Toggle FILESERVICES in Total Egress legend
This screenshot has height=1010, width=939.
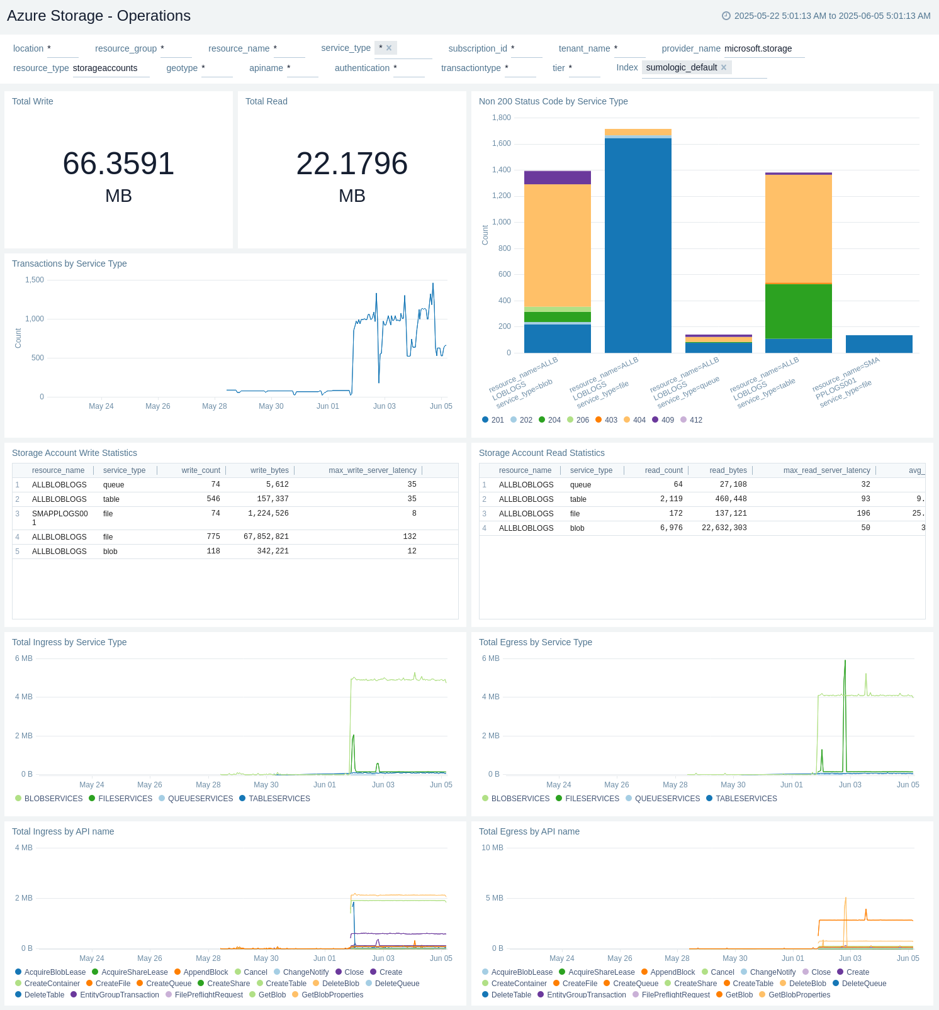pyautogui.click(x=588, y=799)
